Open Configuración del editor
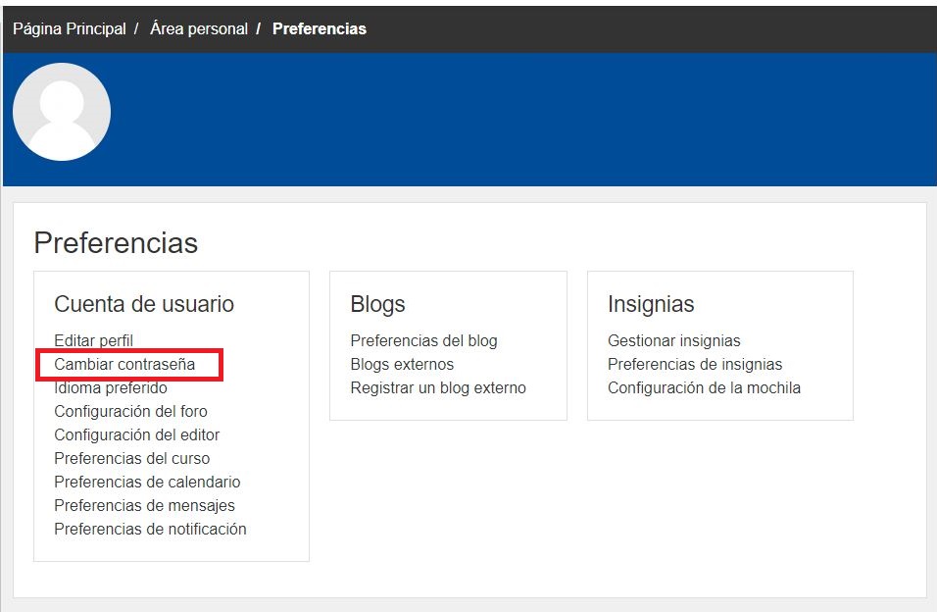This screenshot has height=612, width=937. pyautogui.click(x=136, y=434)
